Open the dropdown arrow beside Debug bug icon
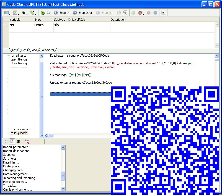This screenshot has width=222, height=195. 27,14
